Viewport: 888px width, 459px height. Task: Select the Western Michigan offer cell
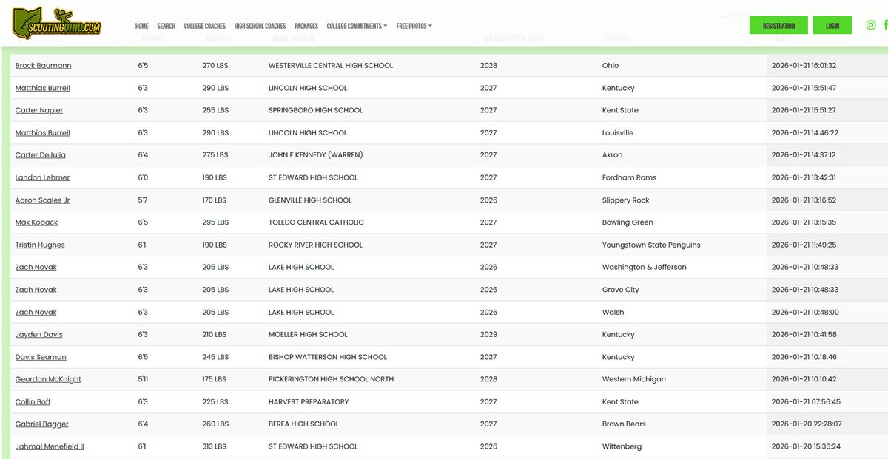[634, 379]
